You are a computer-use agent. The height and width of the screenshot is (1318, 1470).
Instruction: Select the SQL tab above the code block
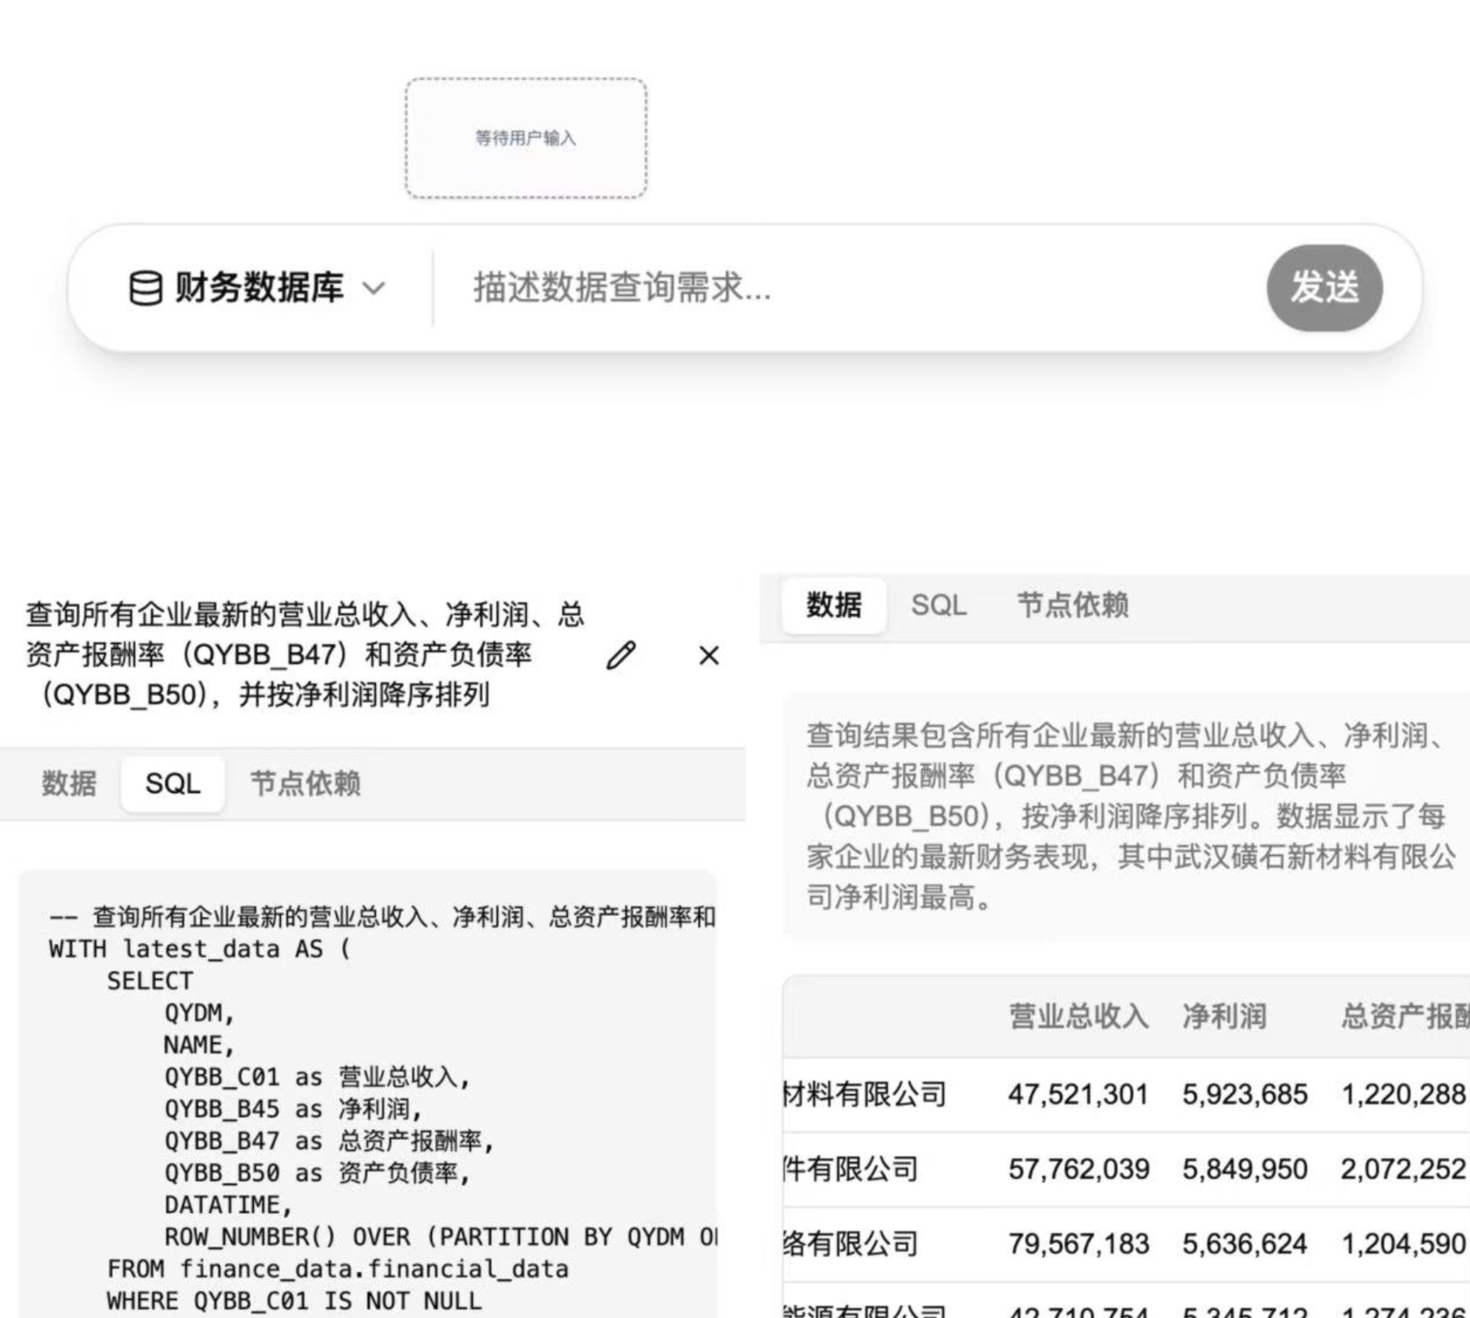(172, 783)
